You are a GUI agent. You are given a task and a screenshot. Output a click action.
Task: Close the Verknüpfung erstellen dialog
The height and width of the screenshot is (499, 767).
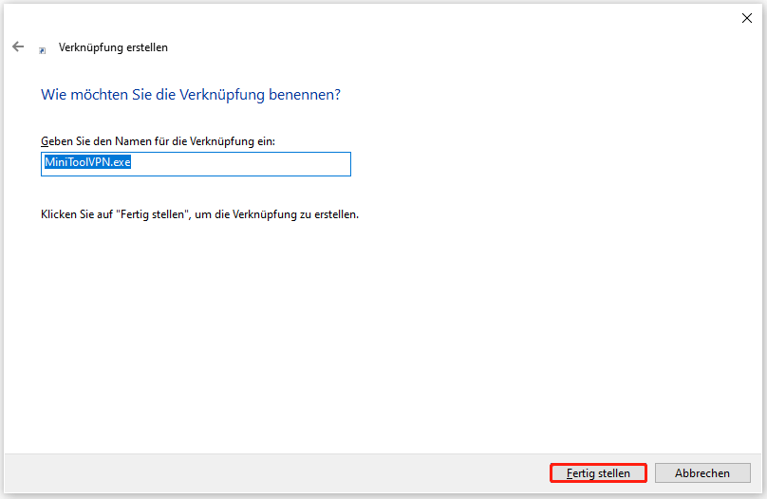pyautogui.click(x=746, y=18)
